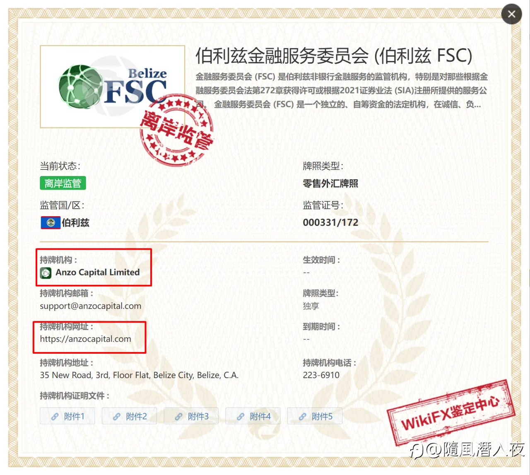Open attachment 附件1
The image size is (530, 475).
67,416
